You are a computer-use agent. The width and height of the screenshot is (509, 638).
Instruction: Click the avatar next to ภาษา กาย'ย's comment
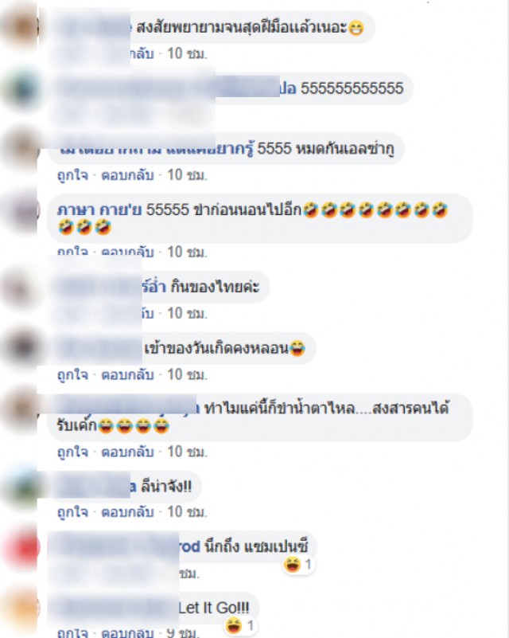(23, 211)
